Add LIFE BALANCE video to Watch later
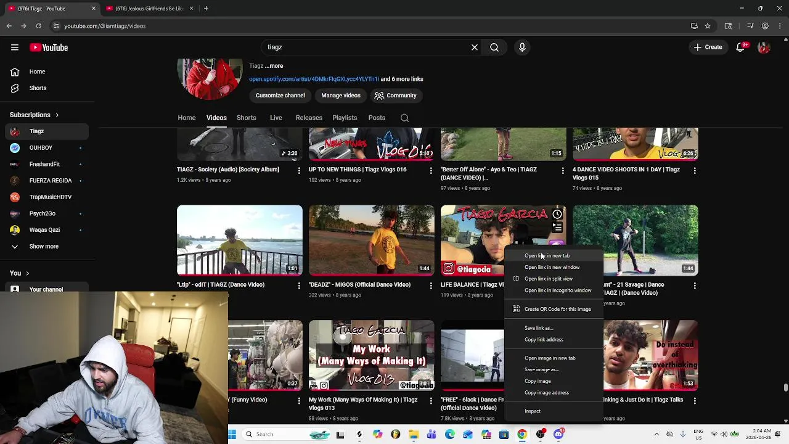The width and height of the screenshot is (789, 444). pyautogui.click(x=557, y=214)
